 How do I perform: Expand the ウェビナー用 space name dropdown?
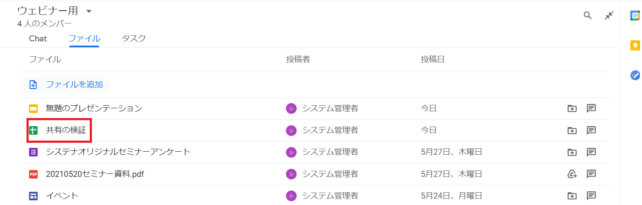tap(89, 11)
